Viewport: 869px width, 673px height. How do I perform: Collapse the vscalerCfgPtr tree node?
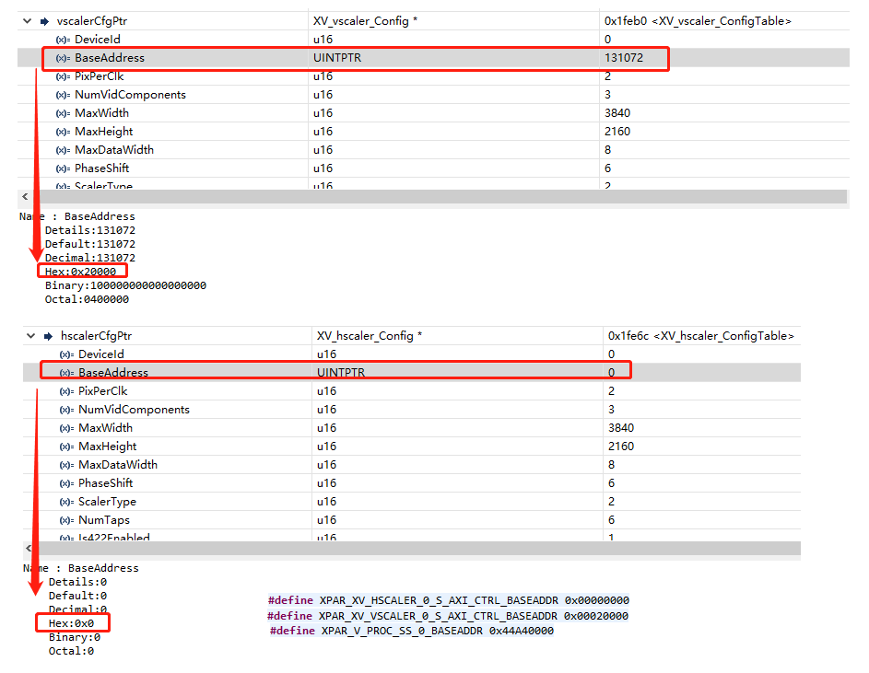[x=29, y=20]
